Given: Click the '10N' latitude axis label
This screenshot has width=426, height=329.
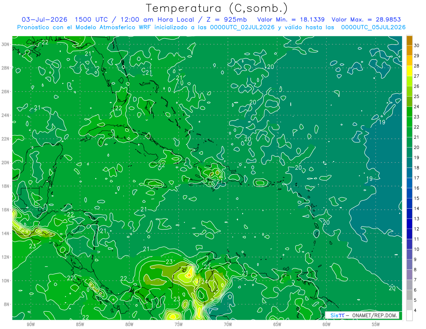Looking at the screenshot, I should [5, 281].
